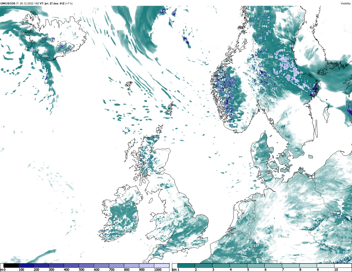Click the '7' tick label on km legend
The image size is (352, 272).
pyautogui.click(x=283, y=270)
